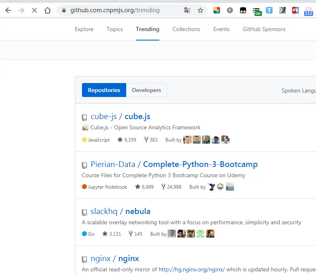Switch to the Developers view
Screen dimensions: 316x275
tap(146, 90)
